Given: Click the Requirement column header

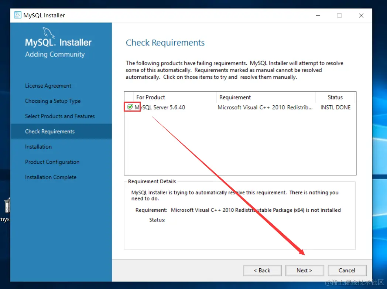Looking at the screenshot, I should 266,97.
